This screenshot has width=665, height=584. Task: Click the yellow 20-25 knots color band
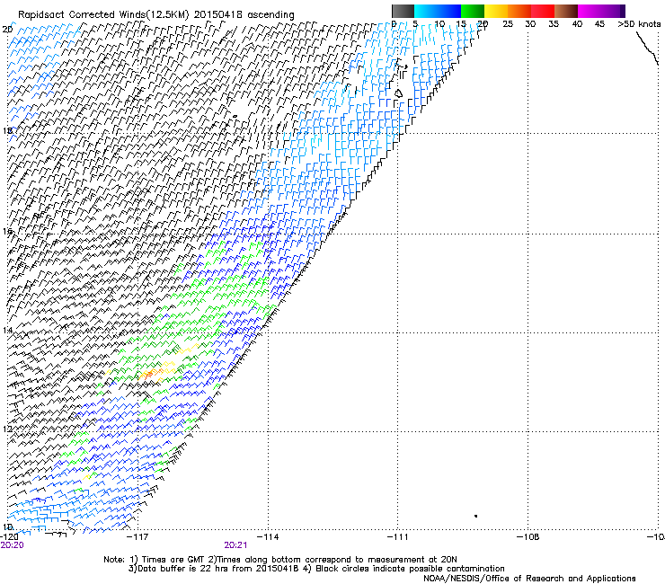tap(496, 11)
